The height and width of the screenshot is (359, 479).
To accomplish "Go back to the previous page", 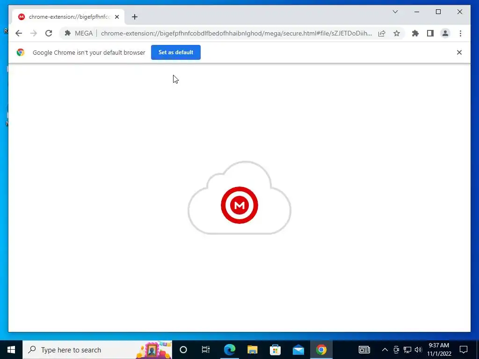I will point(19,33).
